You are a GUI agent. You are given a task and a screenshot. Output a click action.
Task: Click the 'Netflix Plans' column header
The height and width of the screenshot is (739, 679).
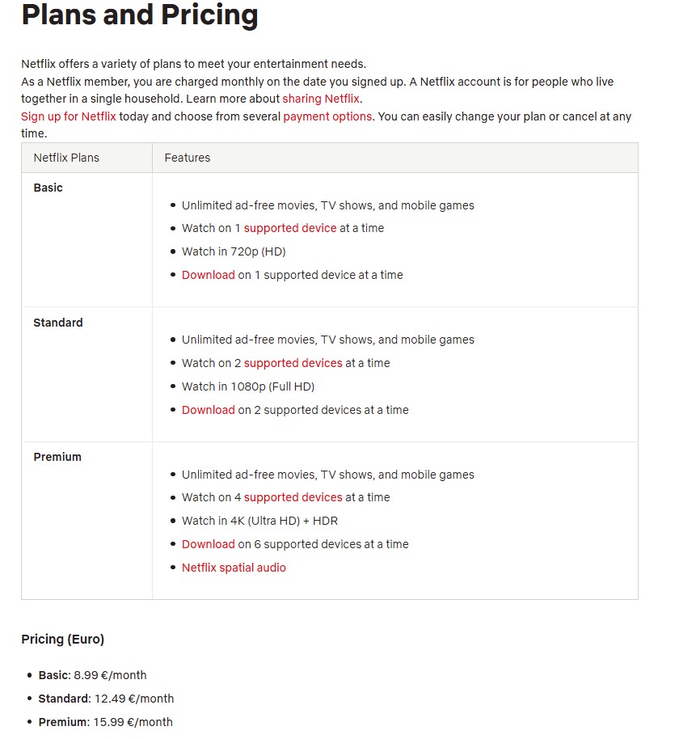(x=66, y=158)
